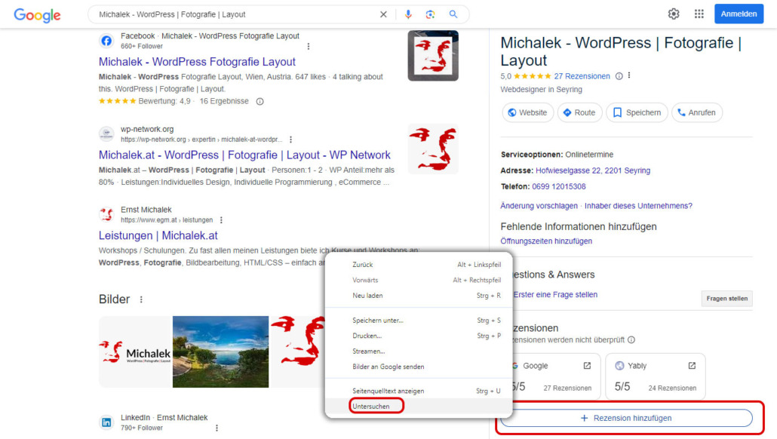
Task: Open the three-dot menu of the egm.at result
Action: (221, 219)
